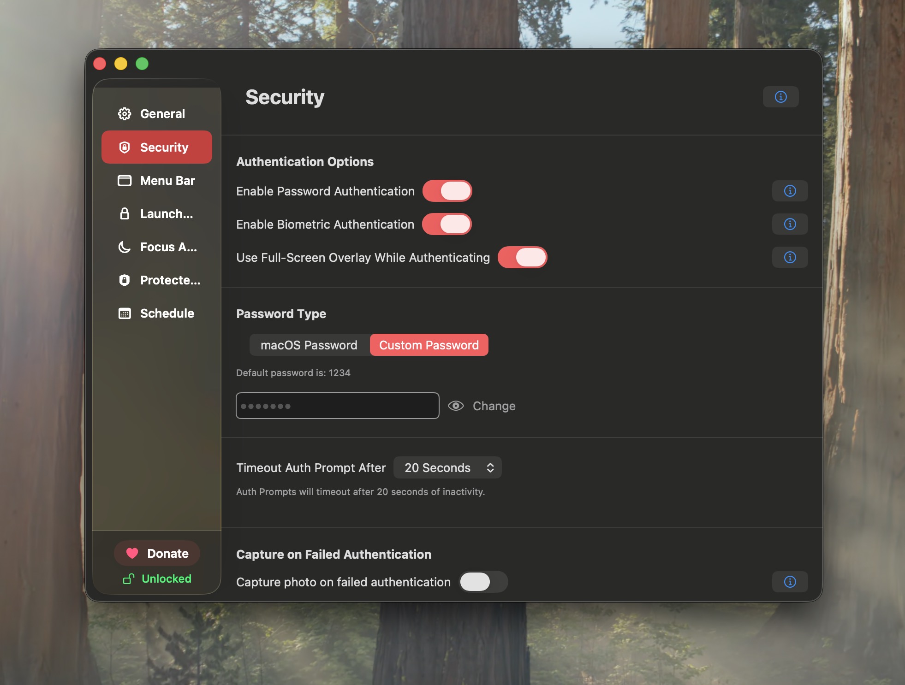Disable Password Authentication toggle
905x685 pixels.
point(447,191)
